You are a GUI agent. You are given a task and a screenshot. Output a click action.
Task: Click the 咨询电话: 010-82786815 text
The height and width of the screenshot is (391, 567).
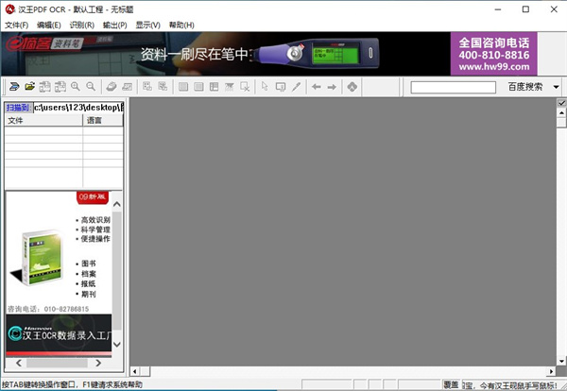click(x=48, y=309)
